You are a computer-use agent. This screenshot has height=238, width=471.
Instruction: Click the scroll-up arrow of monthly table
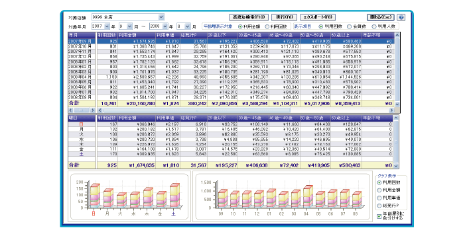coord(397,35)
